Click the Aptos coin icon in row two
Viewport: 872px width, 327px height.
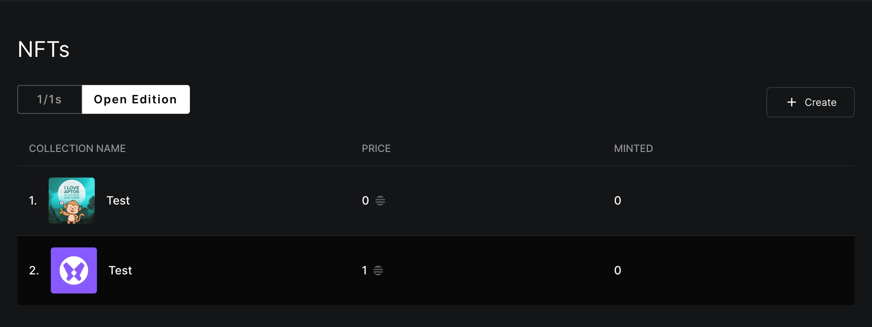[378, 270]
